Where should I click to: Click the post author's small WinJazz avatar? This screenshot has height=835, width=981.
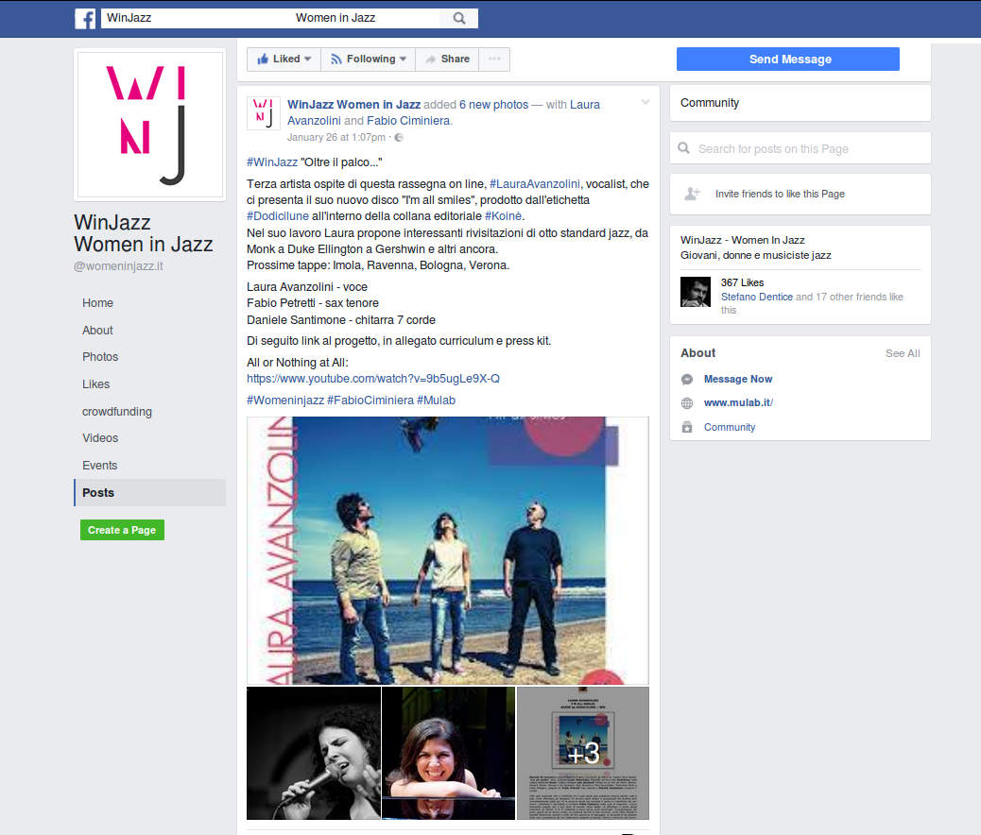(264, 113)
